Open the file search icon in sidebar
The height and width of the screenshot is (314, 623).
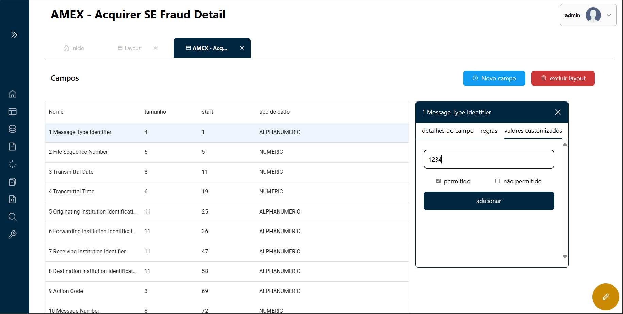(x=13, y=199)
